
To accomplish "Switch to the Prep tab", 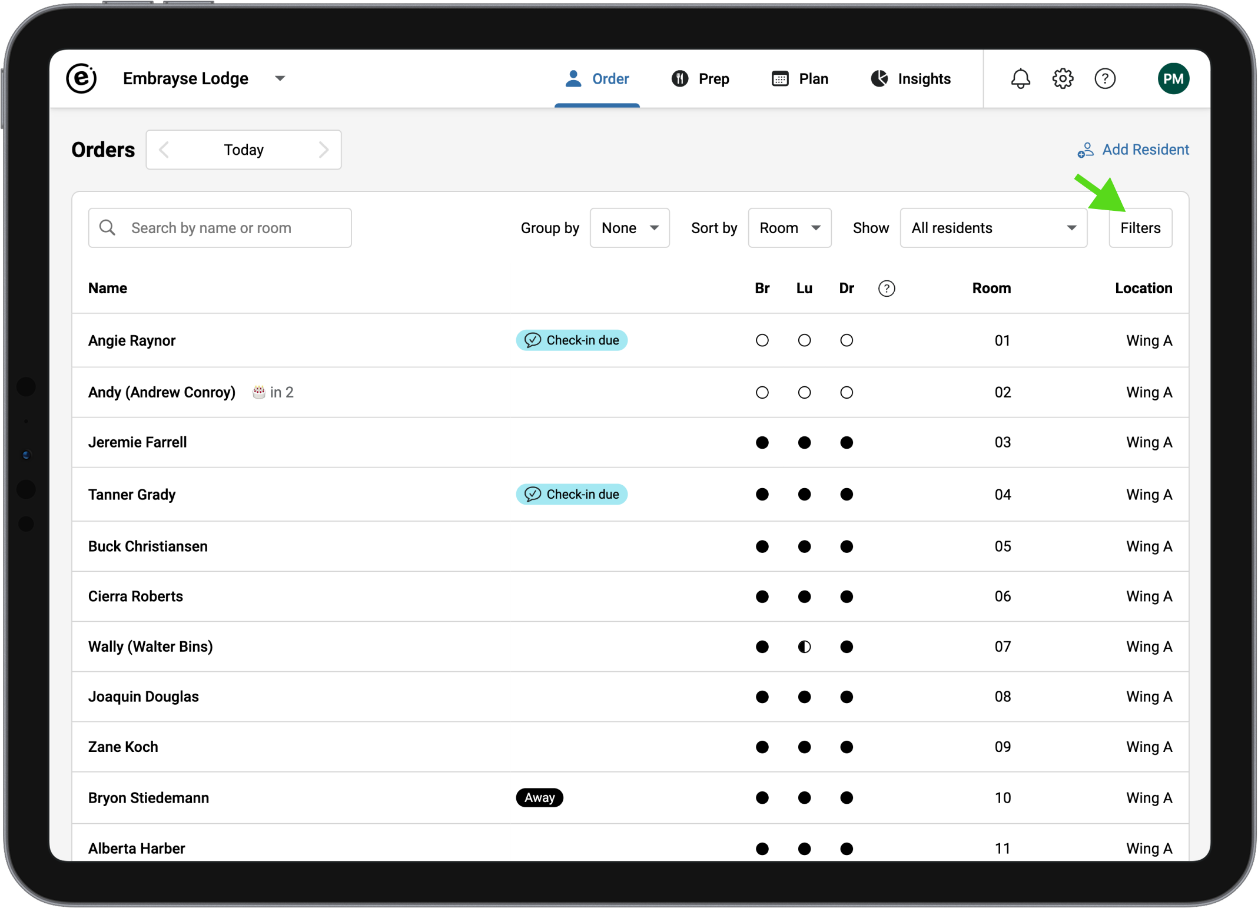I will 701,78.
